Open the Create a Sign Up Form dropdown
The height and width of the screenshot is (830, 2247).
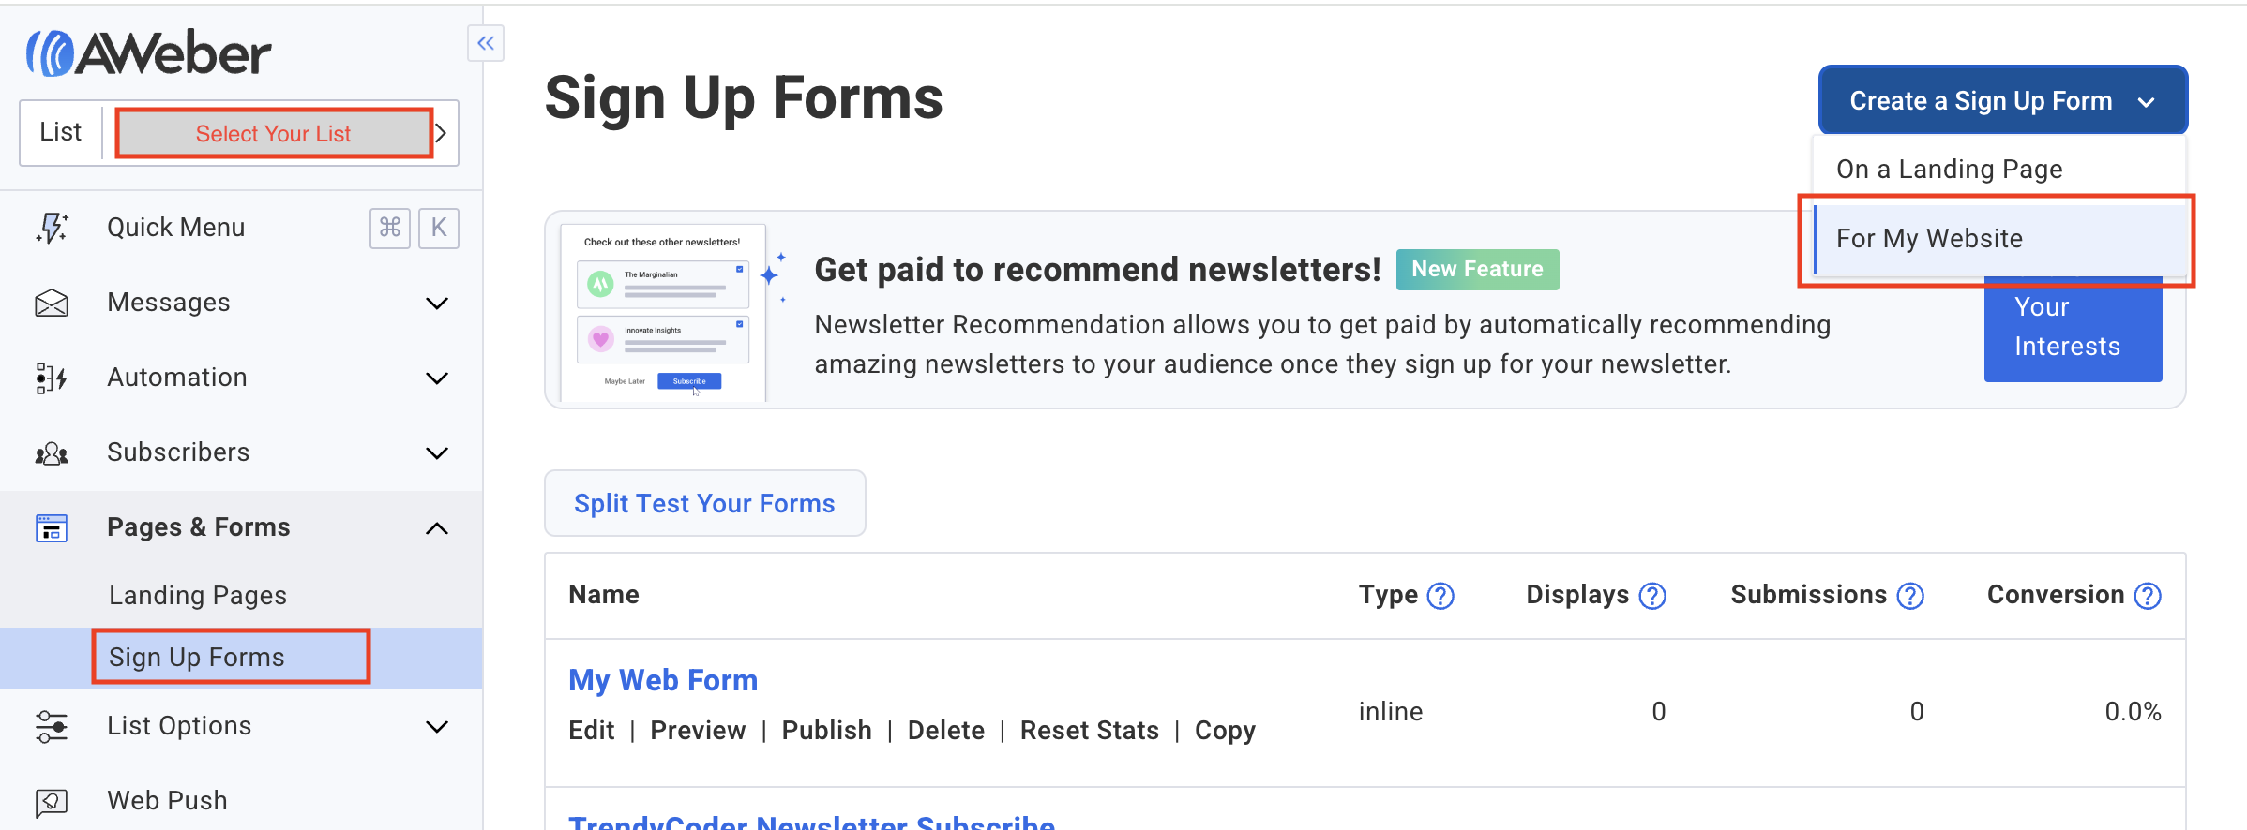(2002, 100)
